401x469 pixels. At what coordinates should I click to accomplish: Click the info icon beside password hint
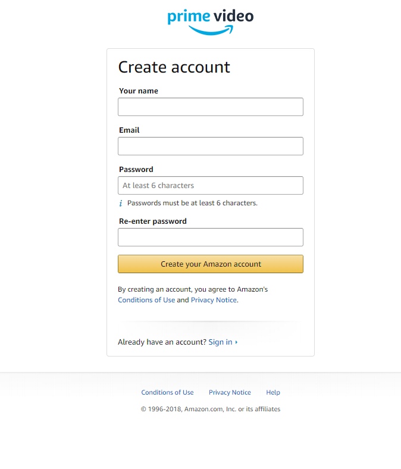(121, 204)
